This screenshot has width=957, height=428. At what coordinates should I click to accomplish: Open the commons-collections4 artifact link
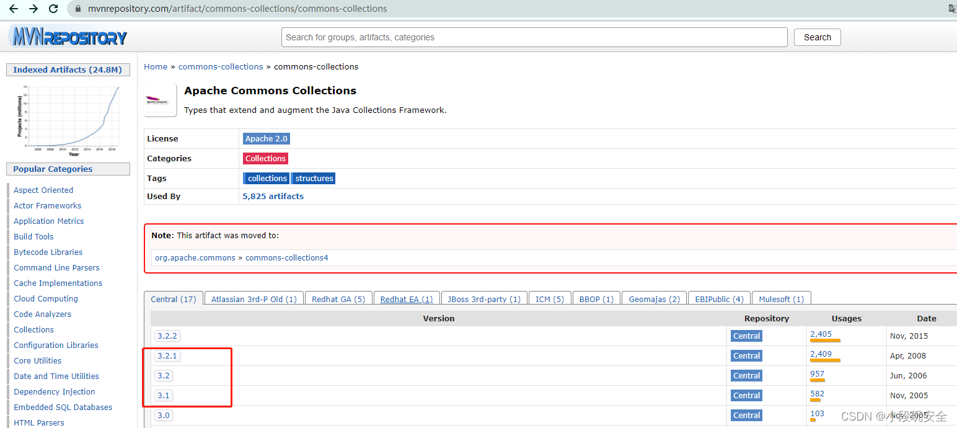point(286,257)
